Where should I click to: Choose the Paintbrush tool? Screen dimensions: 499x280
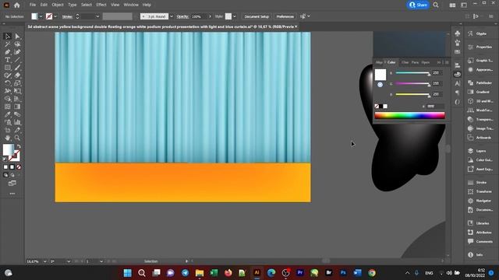[x=17, y=68]
